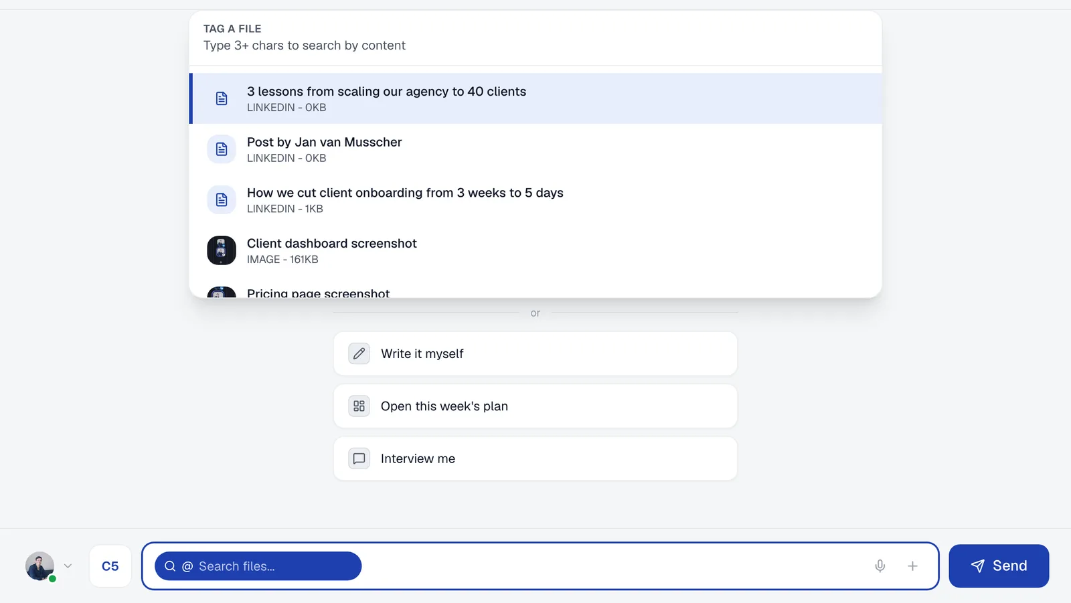Viewport: 1071px width, 603px height.
Task: Click the 'LINKEDIN - 1KB' file detail text
Action: click(x=285, y=209)
